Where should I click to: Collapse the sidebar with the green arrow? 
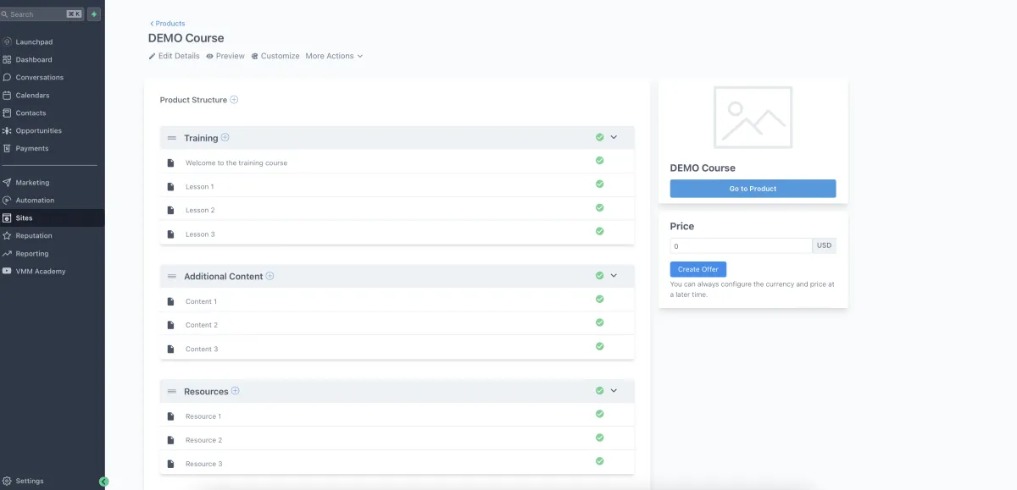[x=104, y=481]
